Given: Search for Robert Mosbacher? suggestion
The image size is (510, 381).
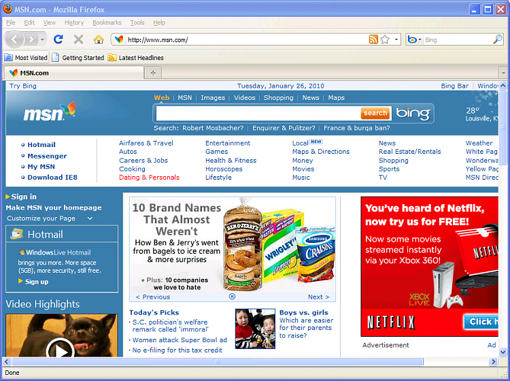Looking at the screenshot, I should [x=213, y=128].
